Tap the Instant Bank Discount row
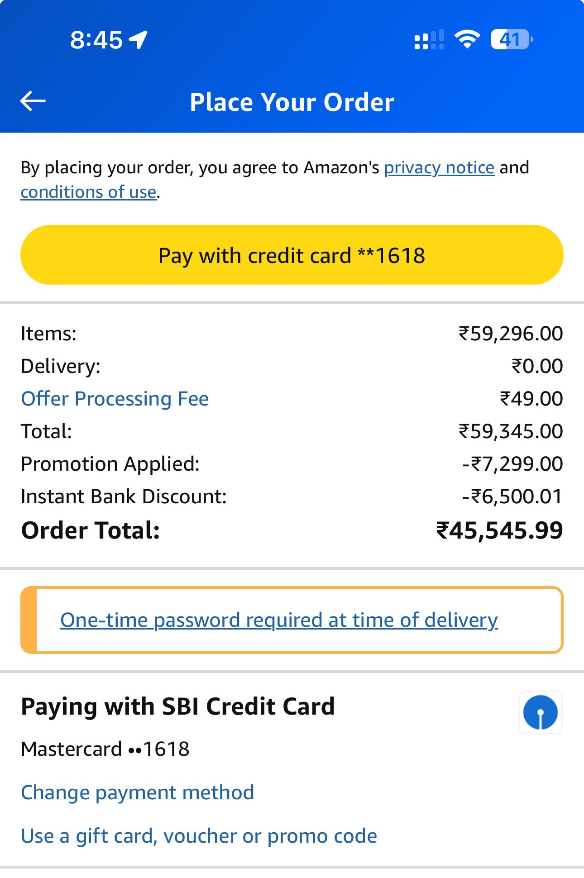Image resolution: width=584 pixels, height=878 pixels. tap(292, 496)
